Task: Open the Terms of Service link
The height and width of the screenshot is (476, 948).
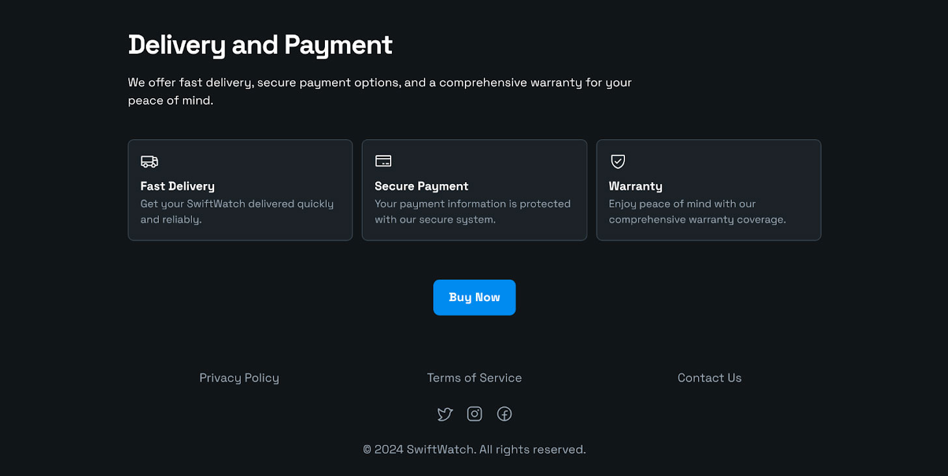Action: [475, 378]
